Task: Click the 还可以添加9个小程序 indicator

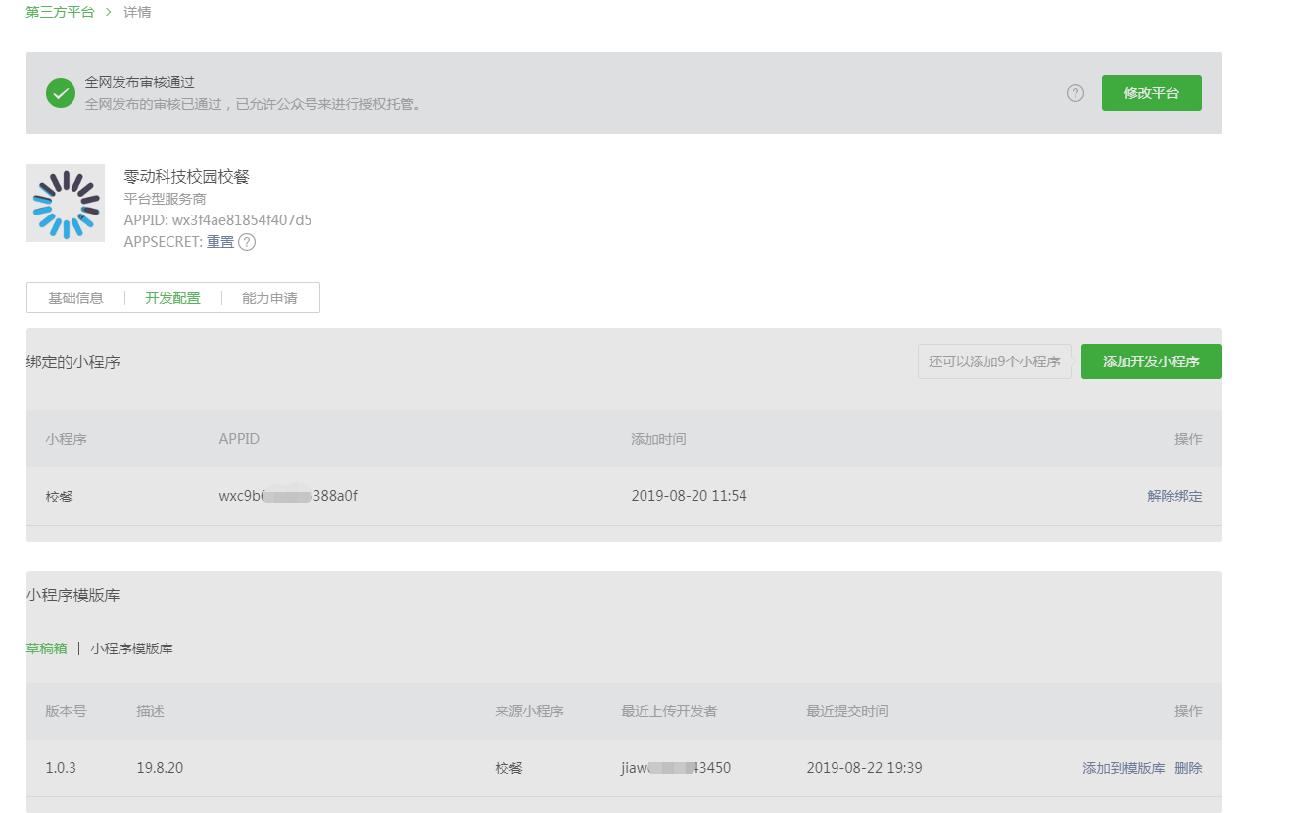Action: 994,361
